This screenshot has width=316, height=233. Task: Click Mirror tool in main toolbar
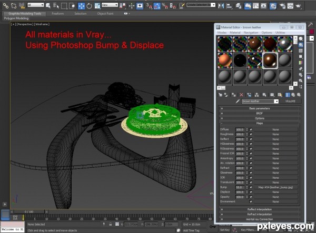tap(221, 6)
